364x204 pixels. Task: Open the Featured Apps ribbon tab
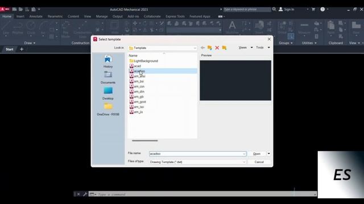200,16
